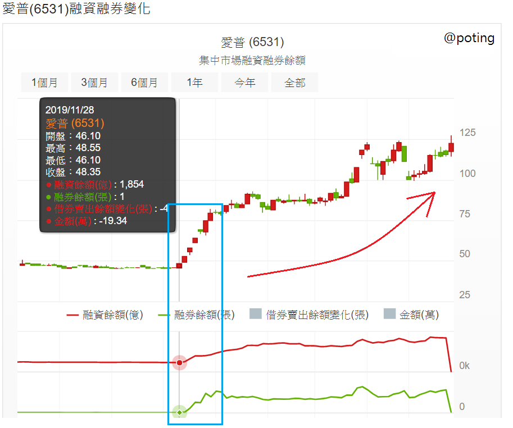Click the @poting watermark text

(x=469, y=38)
